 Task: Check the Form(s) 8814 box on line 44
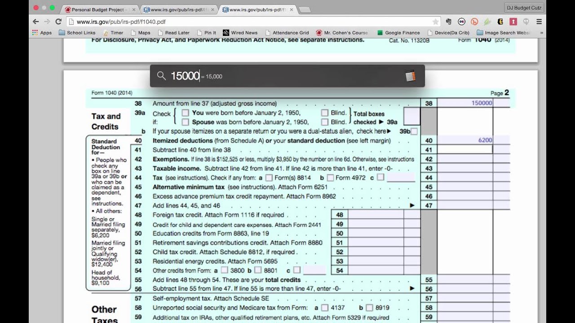[x=269, y=178]
